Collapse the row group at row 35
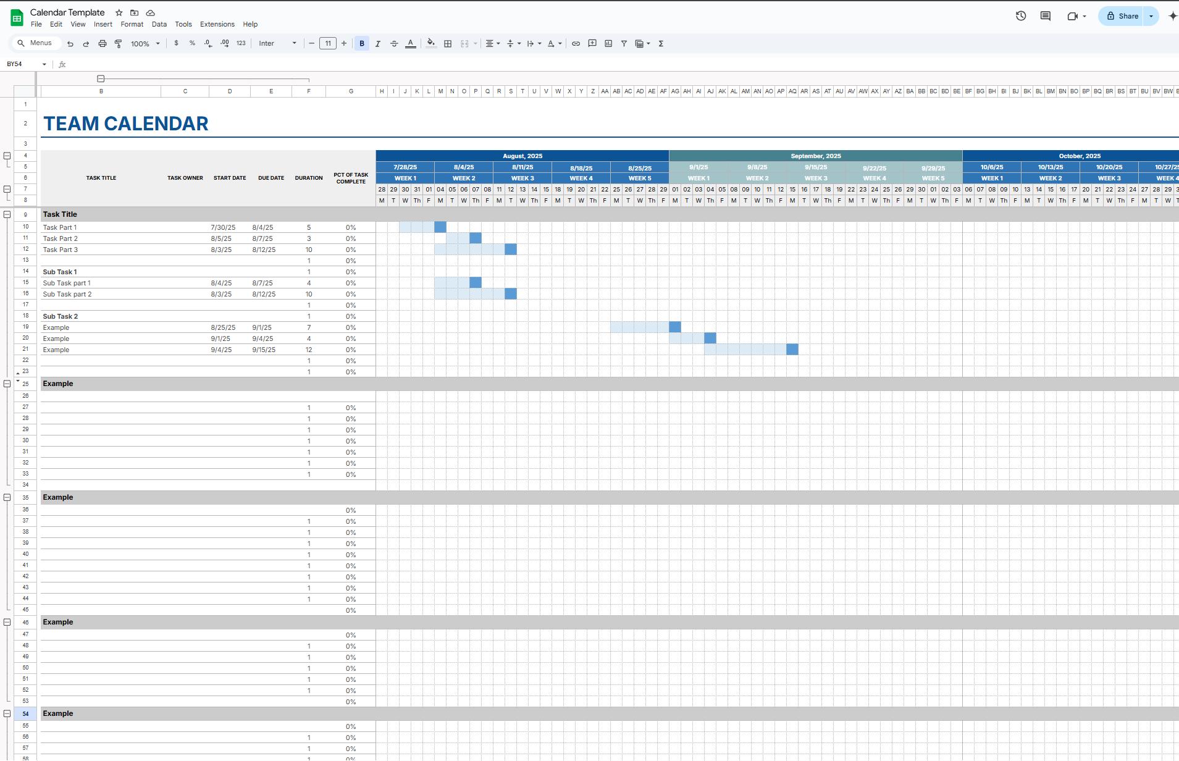The height and width of the screenshot is (761, 1179). click(x=7, y=497)
